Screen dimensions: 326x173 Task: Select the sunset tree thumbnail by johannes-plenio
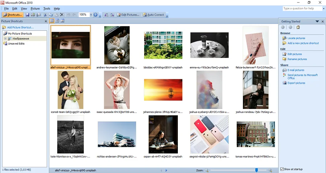point(163,90)
